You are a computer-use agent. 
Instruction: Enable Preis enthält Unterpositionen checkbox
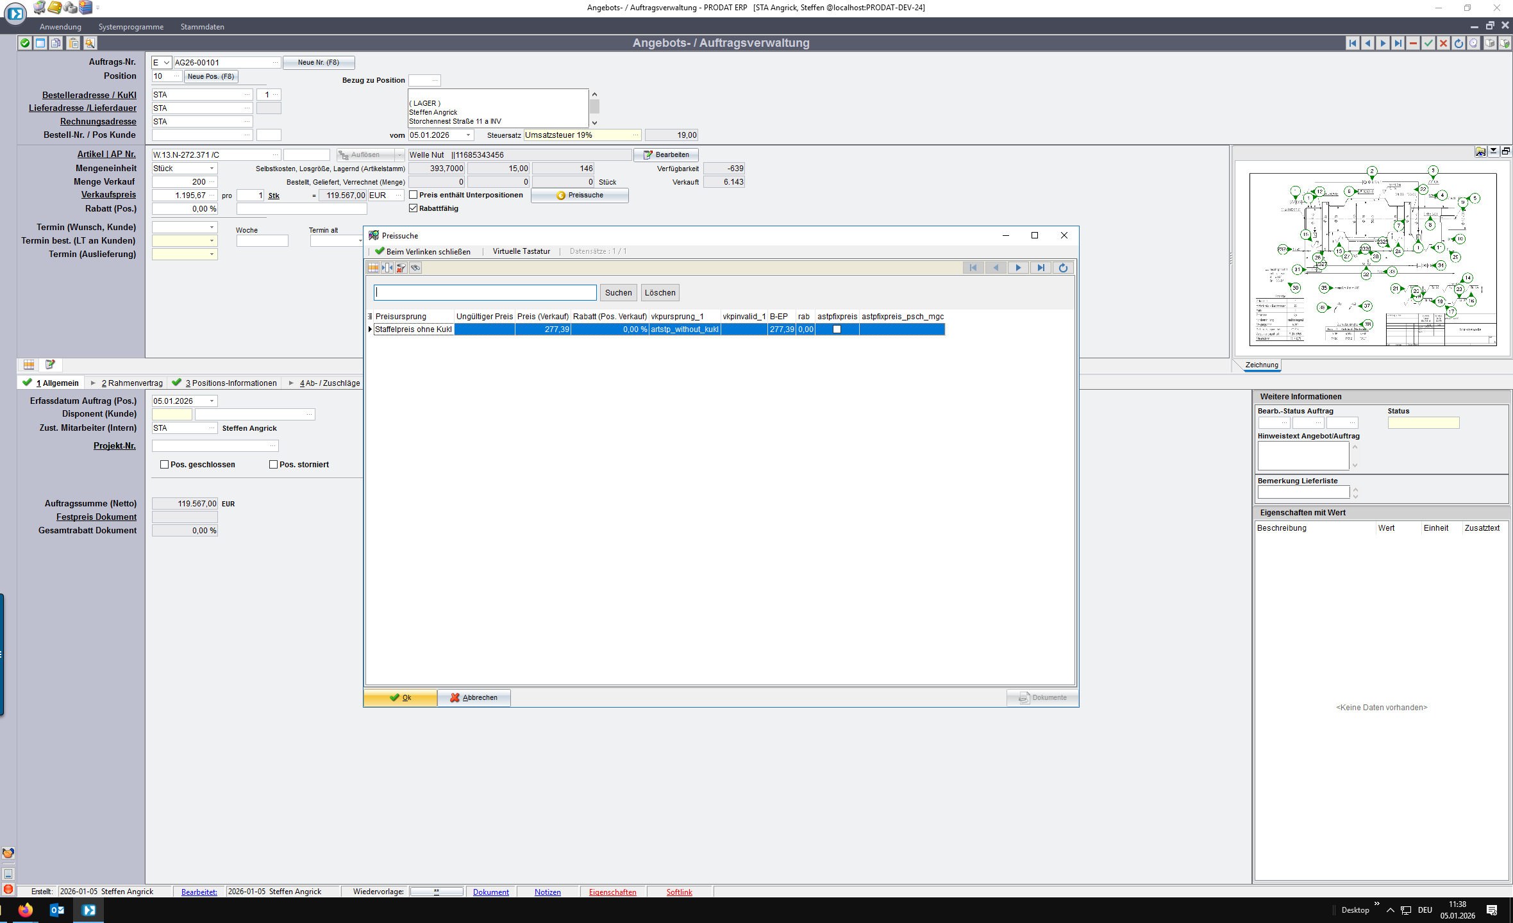point(414,195)
